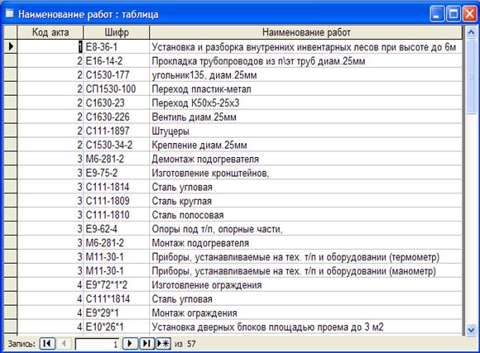Screen dimensions: 480x353
Task: Jump to last record button
Action: tap(146, 343)
